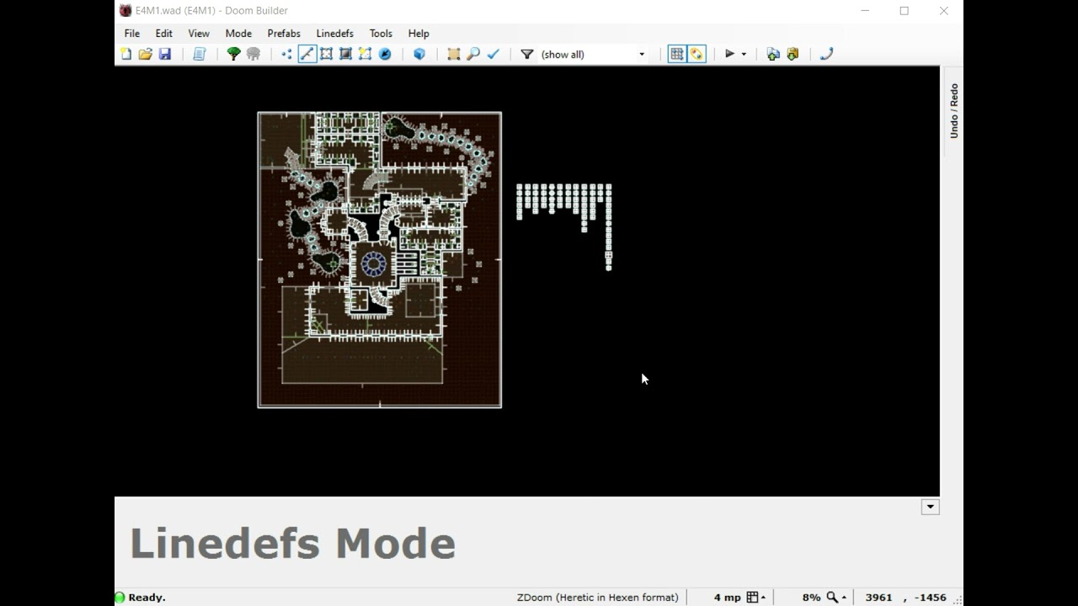
Task: Open the File menu
Action: coord(132,33)
